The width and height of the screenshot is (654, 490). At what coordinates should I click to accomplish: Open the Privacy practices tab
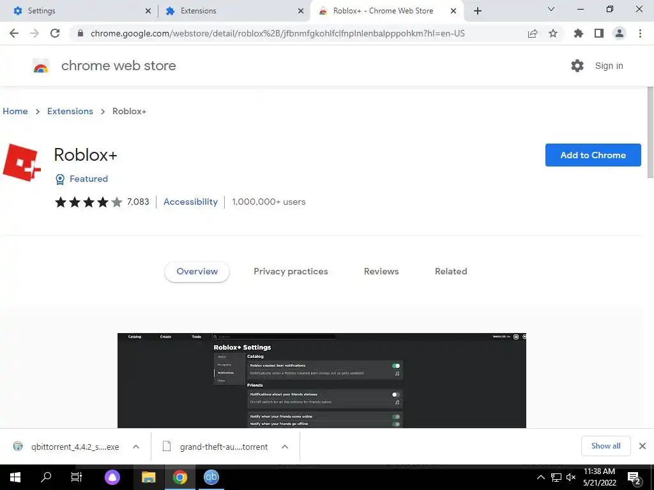click(x=291, y=272)
